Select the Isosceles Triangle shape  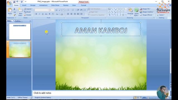pos(109,12)
